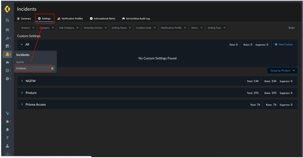This screenshot has width=303, height=158.
Task: Click Suppress: 0 in the All row
Action: tap(262, 45)
